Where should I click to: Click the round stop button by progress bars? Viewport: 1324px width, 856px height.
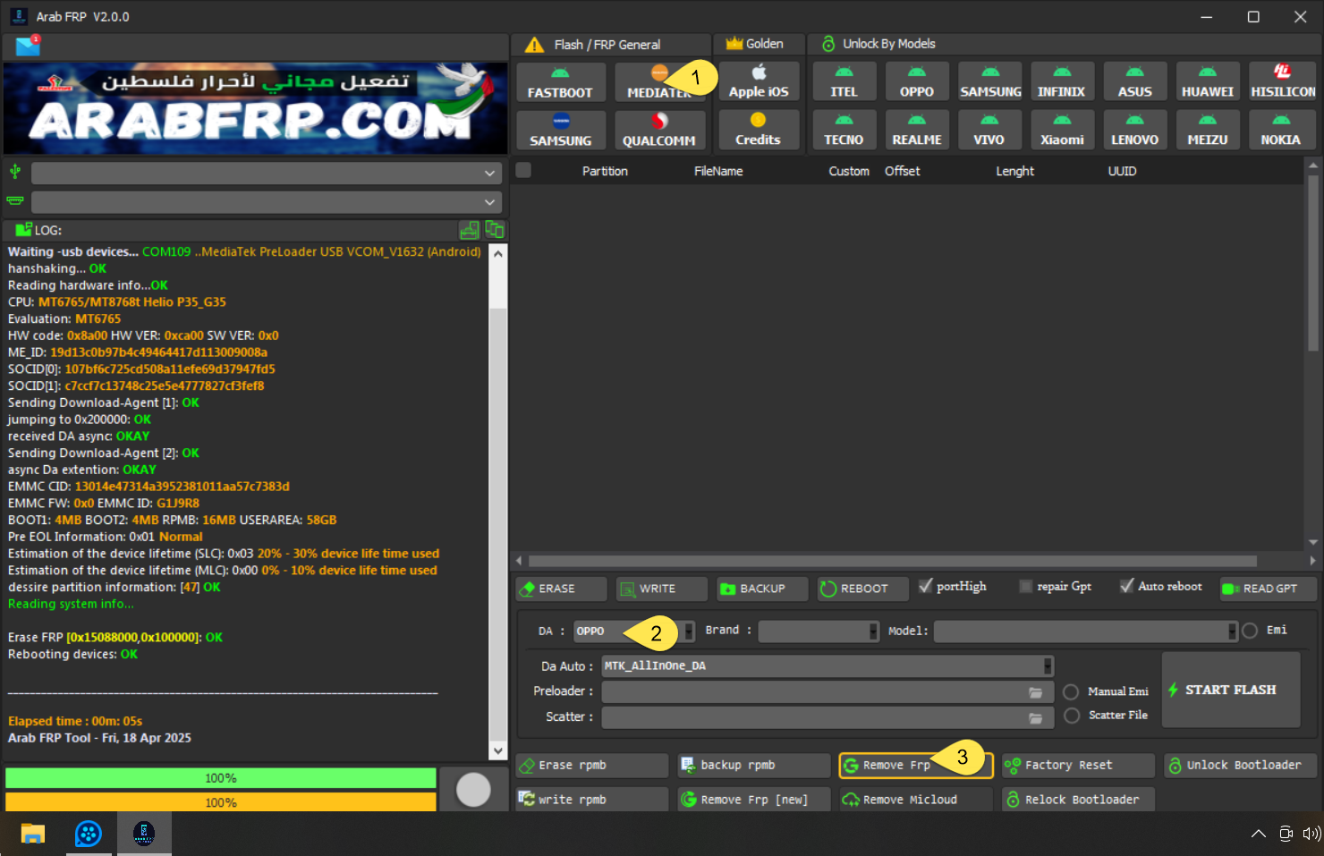473,789
